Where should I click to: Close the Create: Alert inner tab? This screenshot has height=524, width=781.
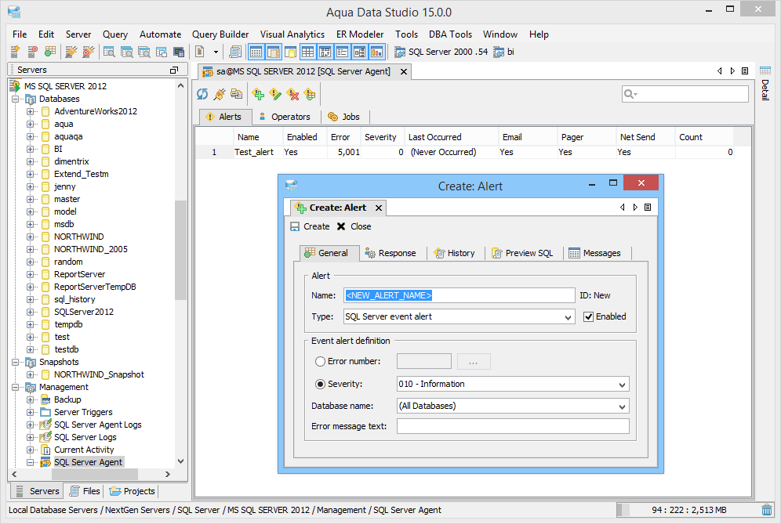379,208
